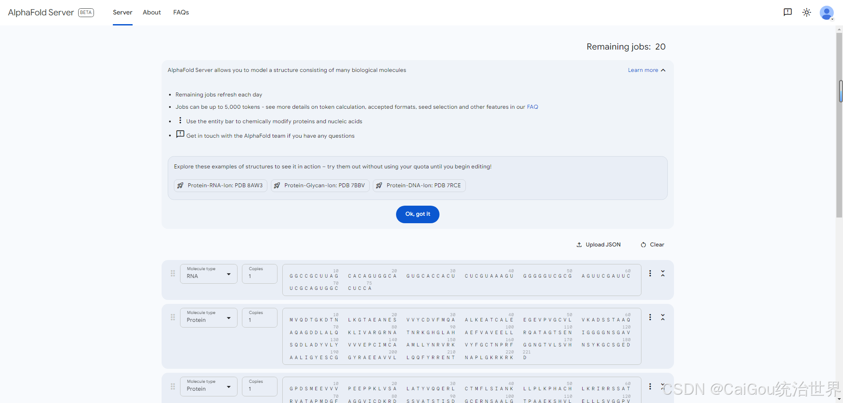Click the BETA badge beside AlphaFold Server
This screenshot has width=843, height=403.
coord(86,12)
